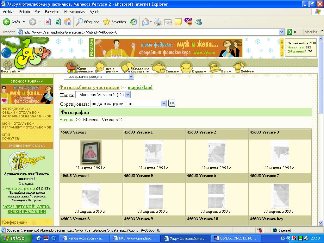The width and height of the screenshot is (324, 243).
Task: Open the 45603 Vervaco 5 thumbnail
Action: tap(154, 196)
